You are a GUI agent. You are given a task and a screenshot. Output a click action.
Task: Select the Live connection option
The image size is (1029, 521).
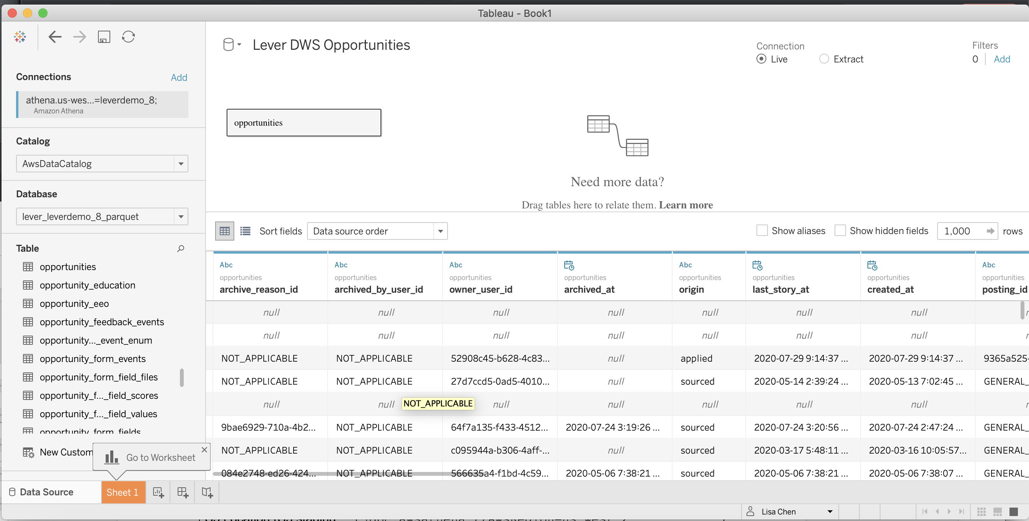[x=761, y=59]
